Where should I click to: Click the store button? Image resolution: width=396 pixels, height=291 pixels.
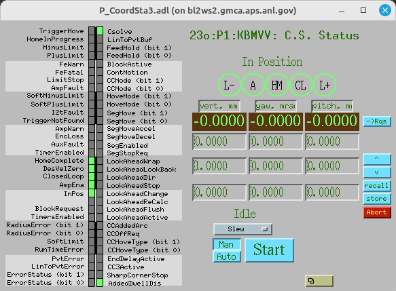coord(377,199)
